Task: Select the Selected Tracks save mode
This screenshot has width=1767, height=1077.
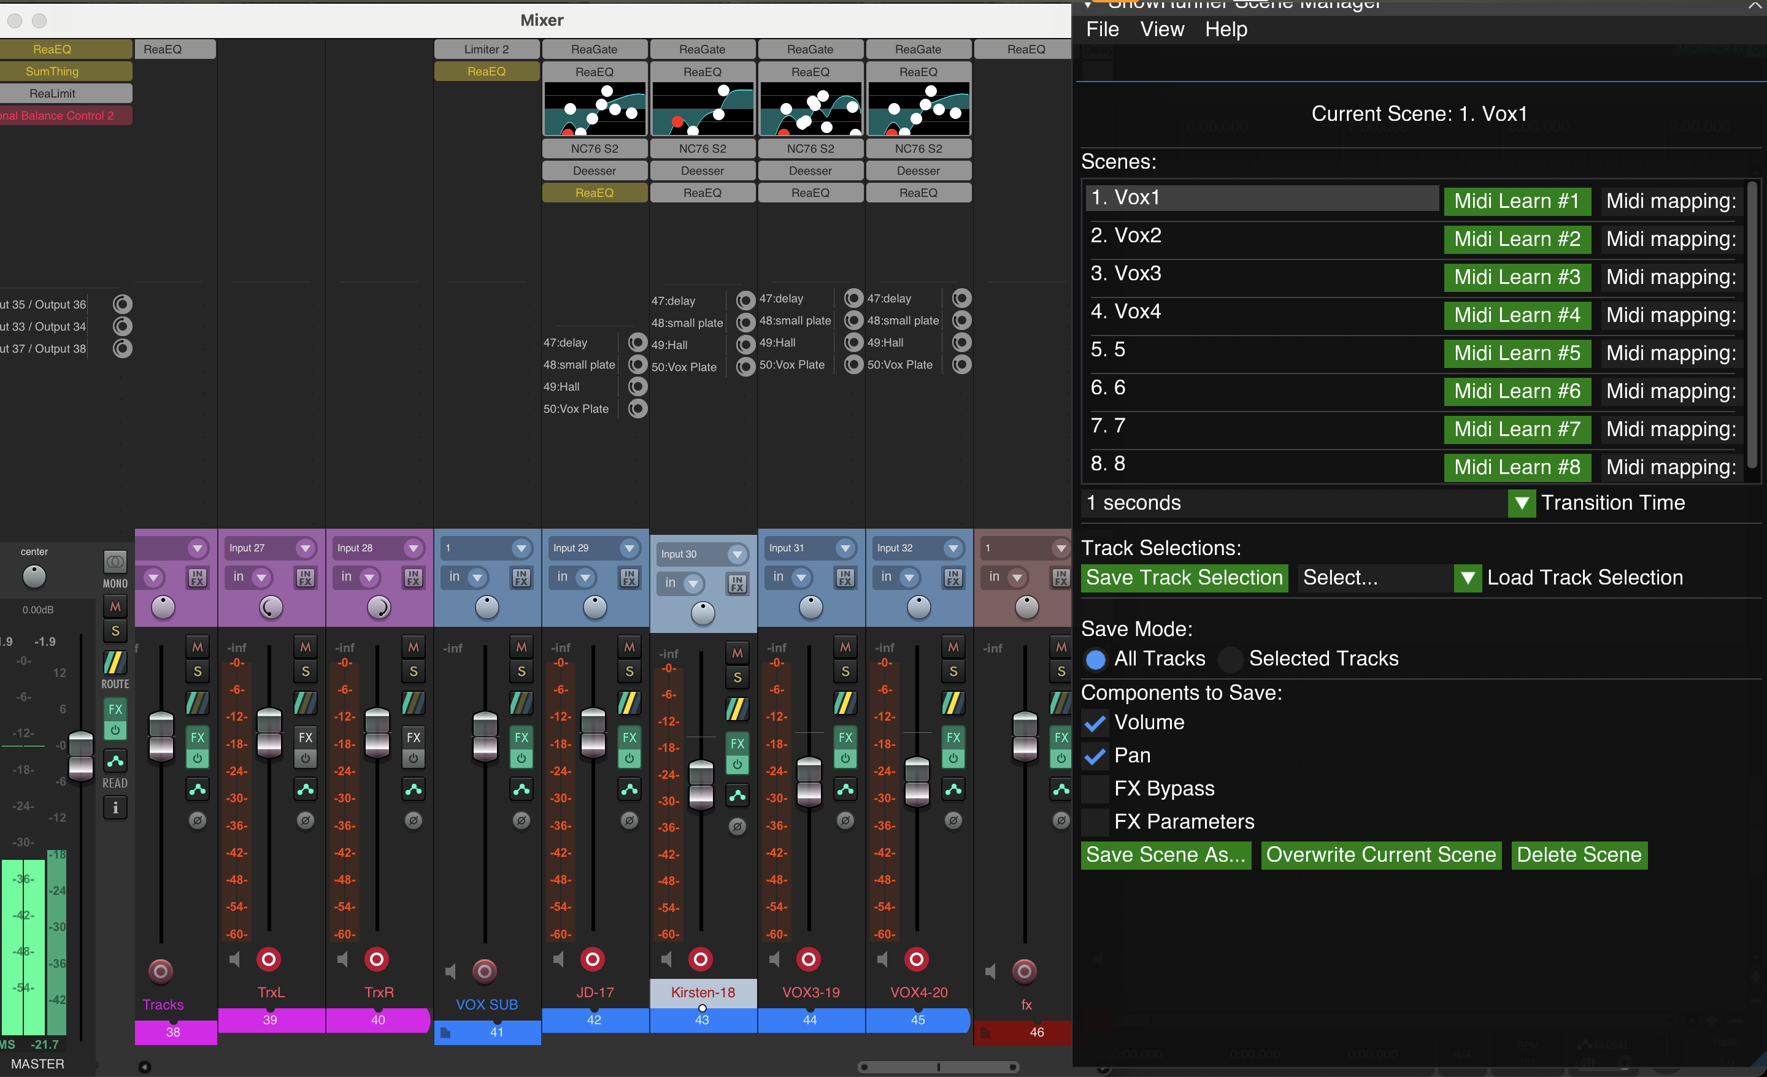Action: 1231,659
